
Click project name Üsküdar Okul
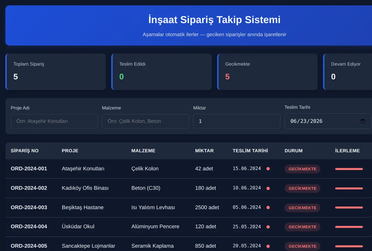[78, 227]
